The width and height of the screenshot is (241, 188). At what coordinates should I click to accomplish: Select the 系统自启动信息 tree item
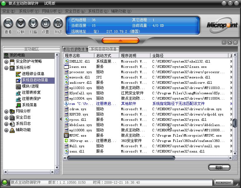pyautogui.click(x=35, y=80)
